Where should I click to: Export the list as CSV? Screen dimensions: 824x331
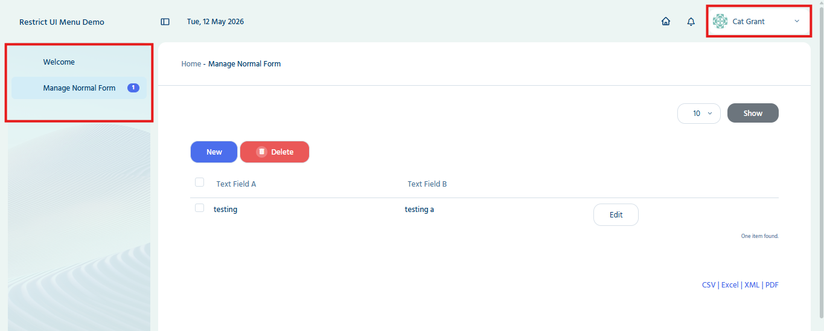(x=709, y=285)
